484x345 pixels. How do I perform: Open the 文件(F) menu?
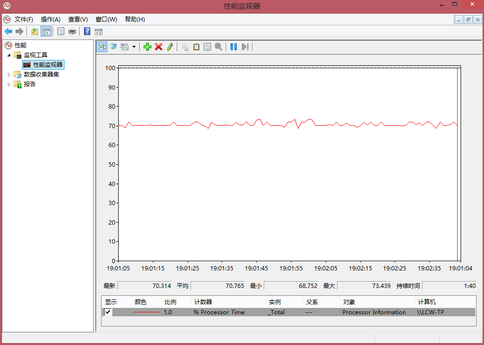(23, 19)
